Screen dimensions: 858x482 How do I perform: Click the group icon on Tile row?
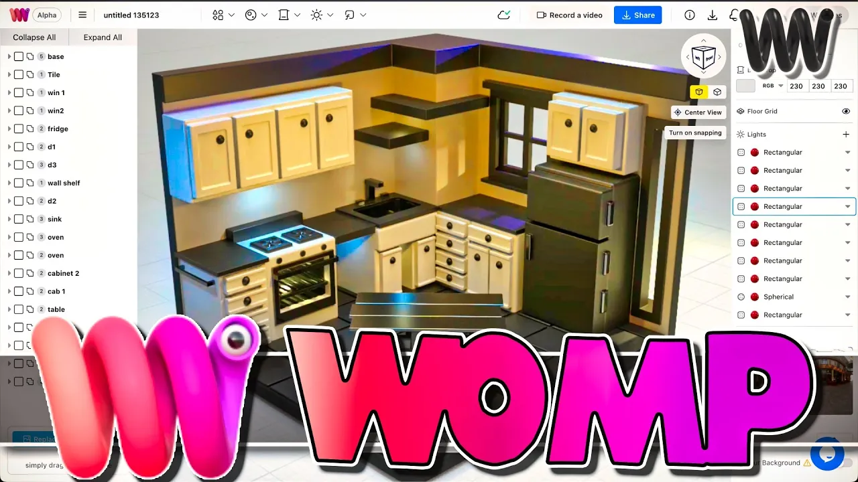30,74
